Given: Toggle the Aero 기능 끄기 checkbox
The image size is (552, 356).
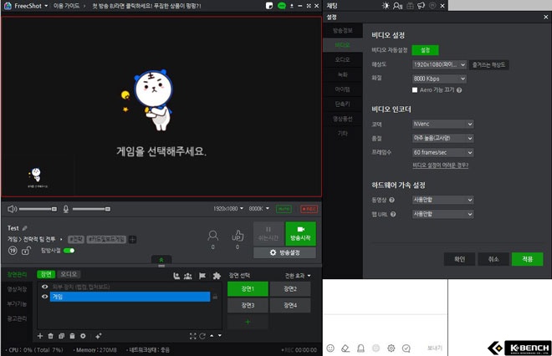Looking at the screenshot, I should coord(415,90).
